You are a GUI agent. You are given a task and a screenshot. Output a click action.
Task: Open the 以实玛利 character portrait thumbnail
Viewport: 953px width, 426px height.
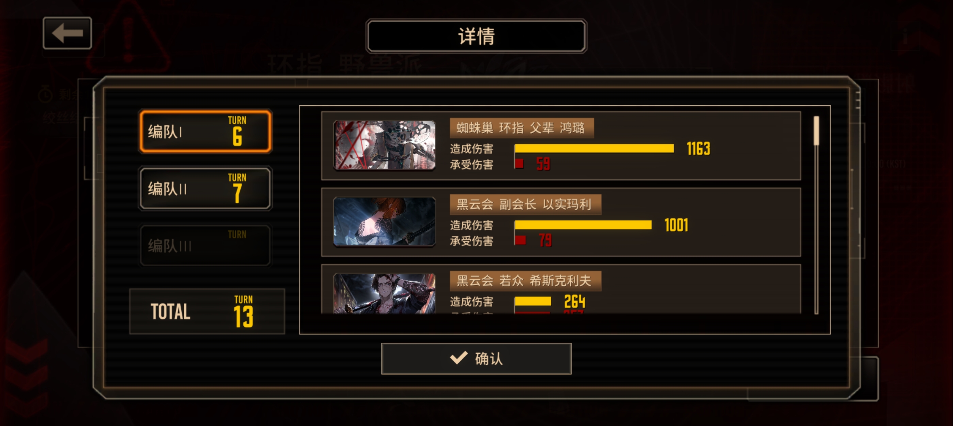coord(384,222)
